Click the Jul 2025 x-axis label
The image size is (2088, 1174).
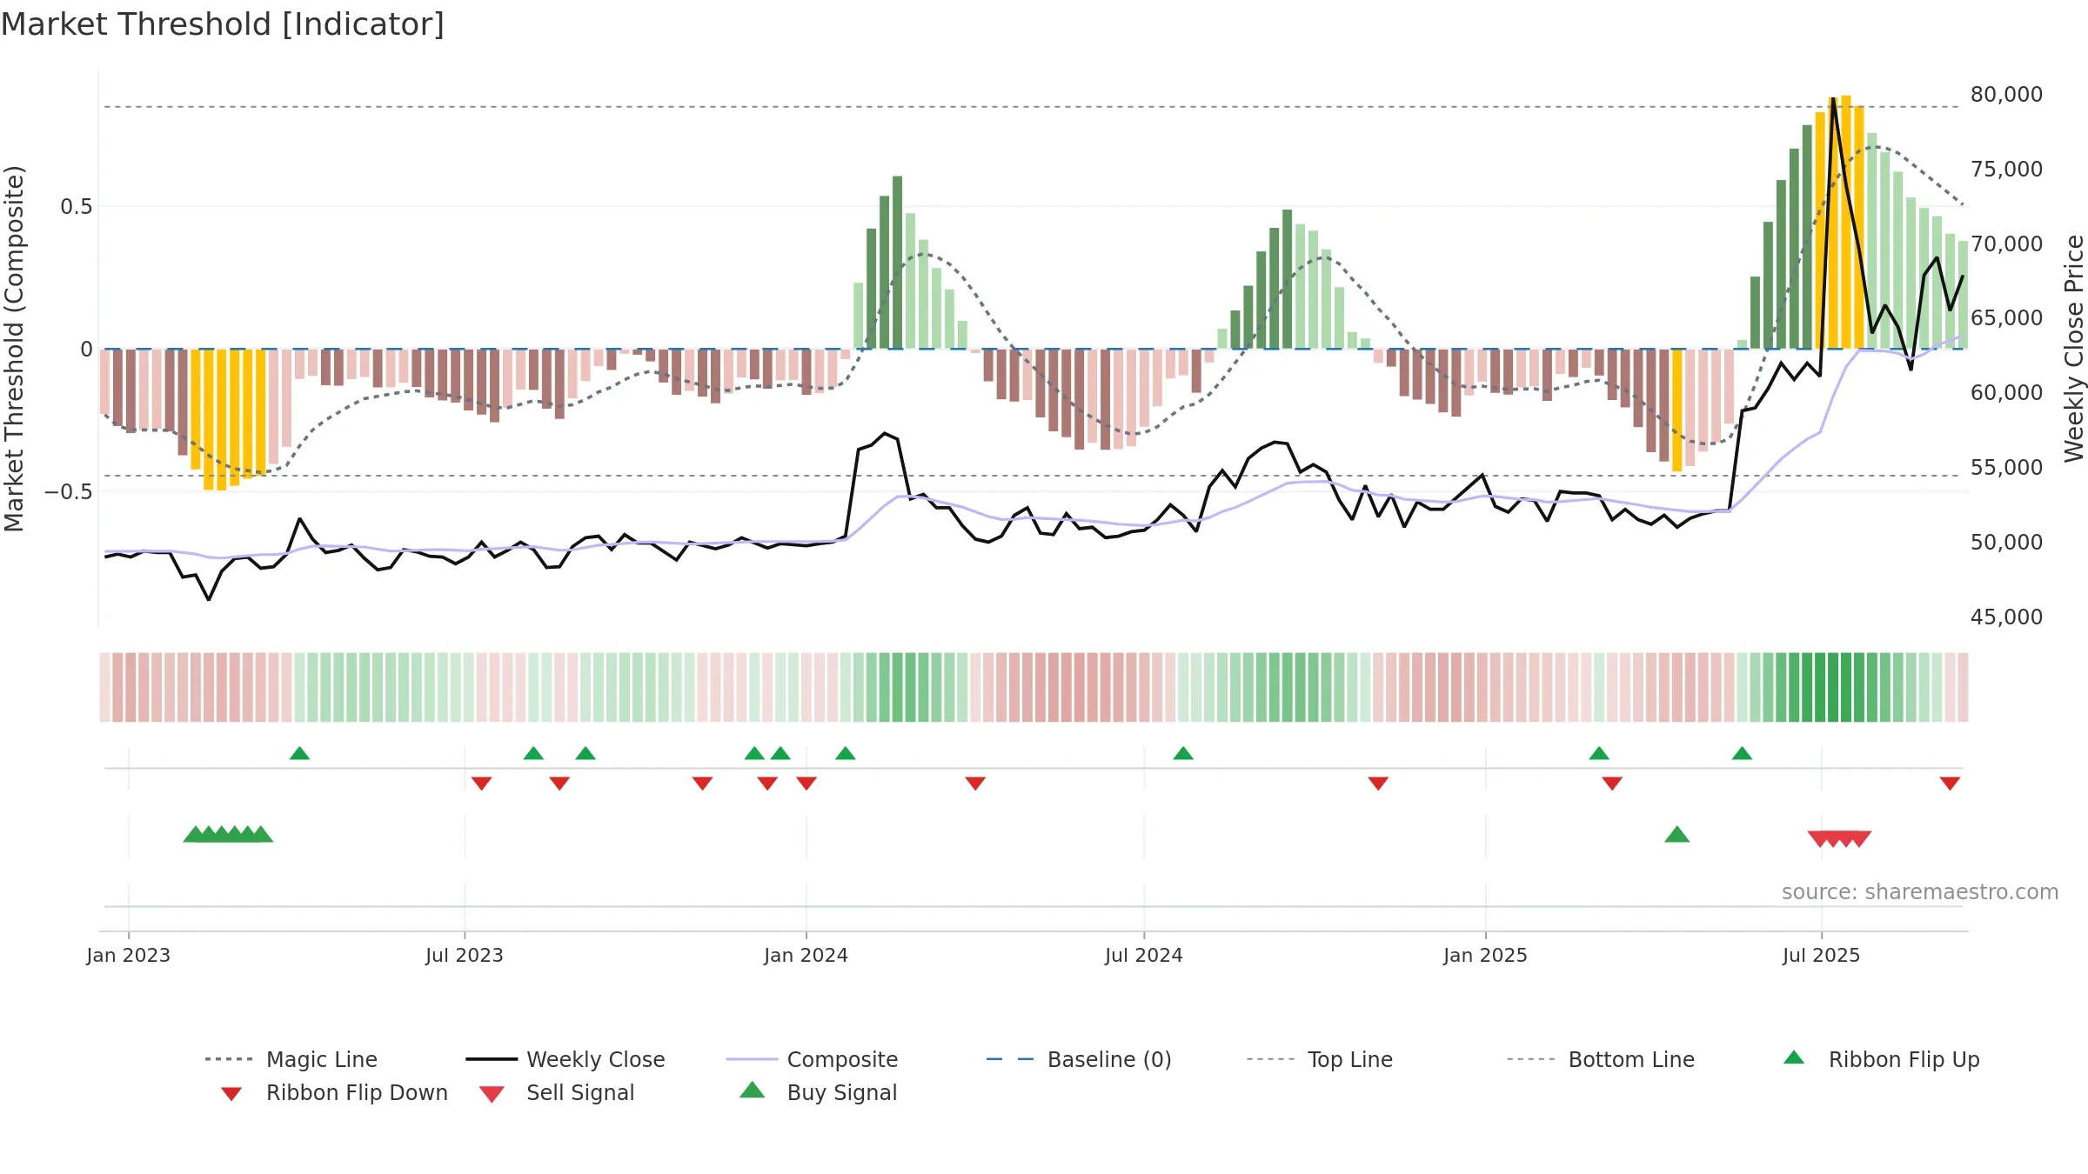tap(1822, 955)
